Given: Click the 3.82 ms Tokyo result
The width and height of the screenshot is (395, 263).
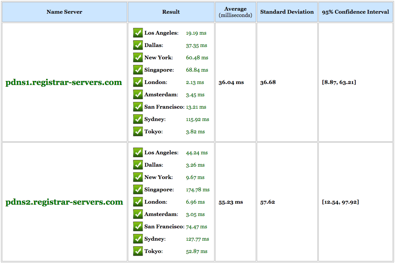Looking at the screenshot, I should click(x=195, y=132).
